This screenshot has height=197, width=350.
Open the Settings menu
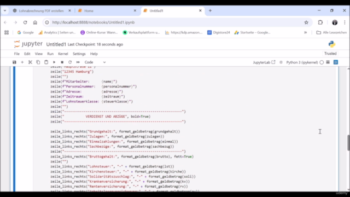pos(79,54)
